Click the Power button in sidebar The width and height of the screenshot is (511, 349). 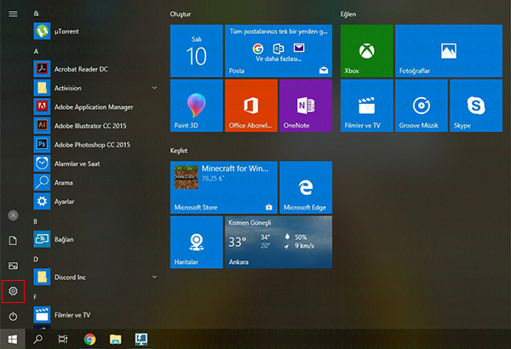pyautogui.click(x=13, y=316)
